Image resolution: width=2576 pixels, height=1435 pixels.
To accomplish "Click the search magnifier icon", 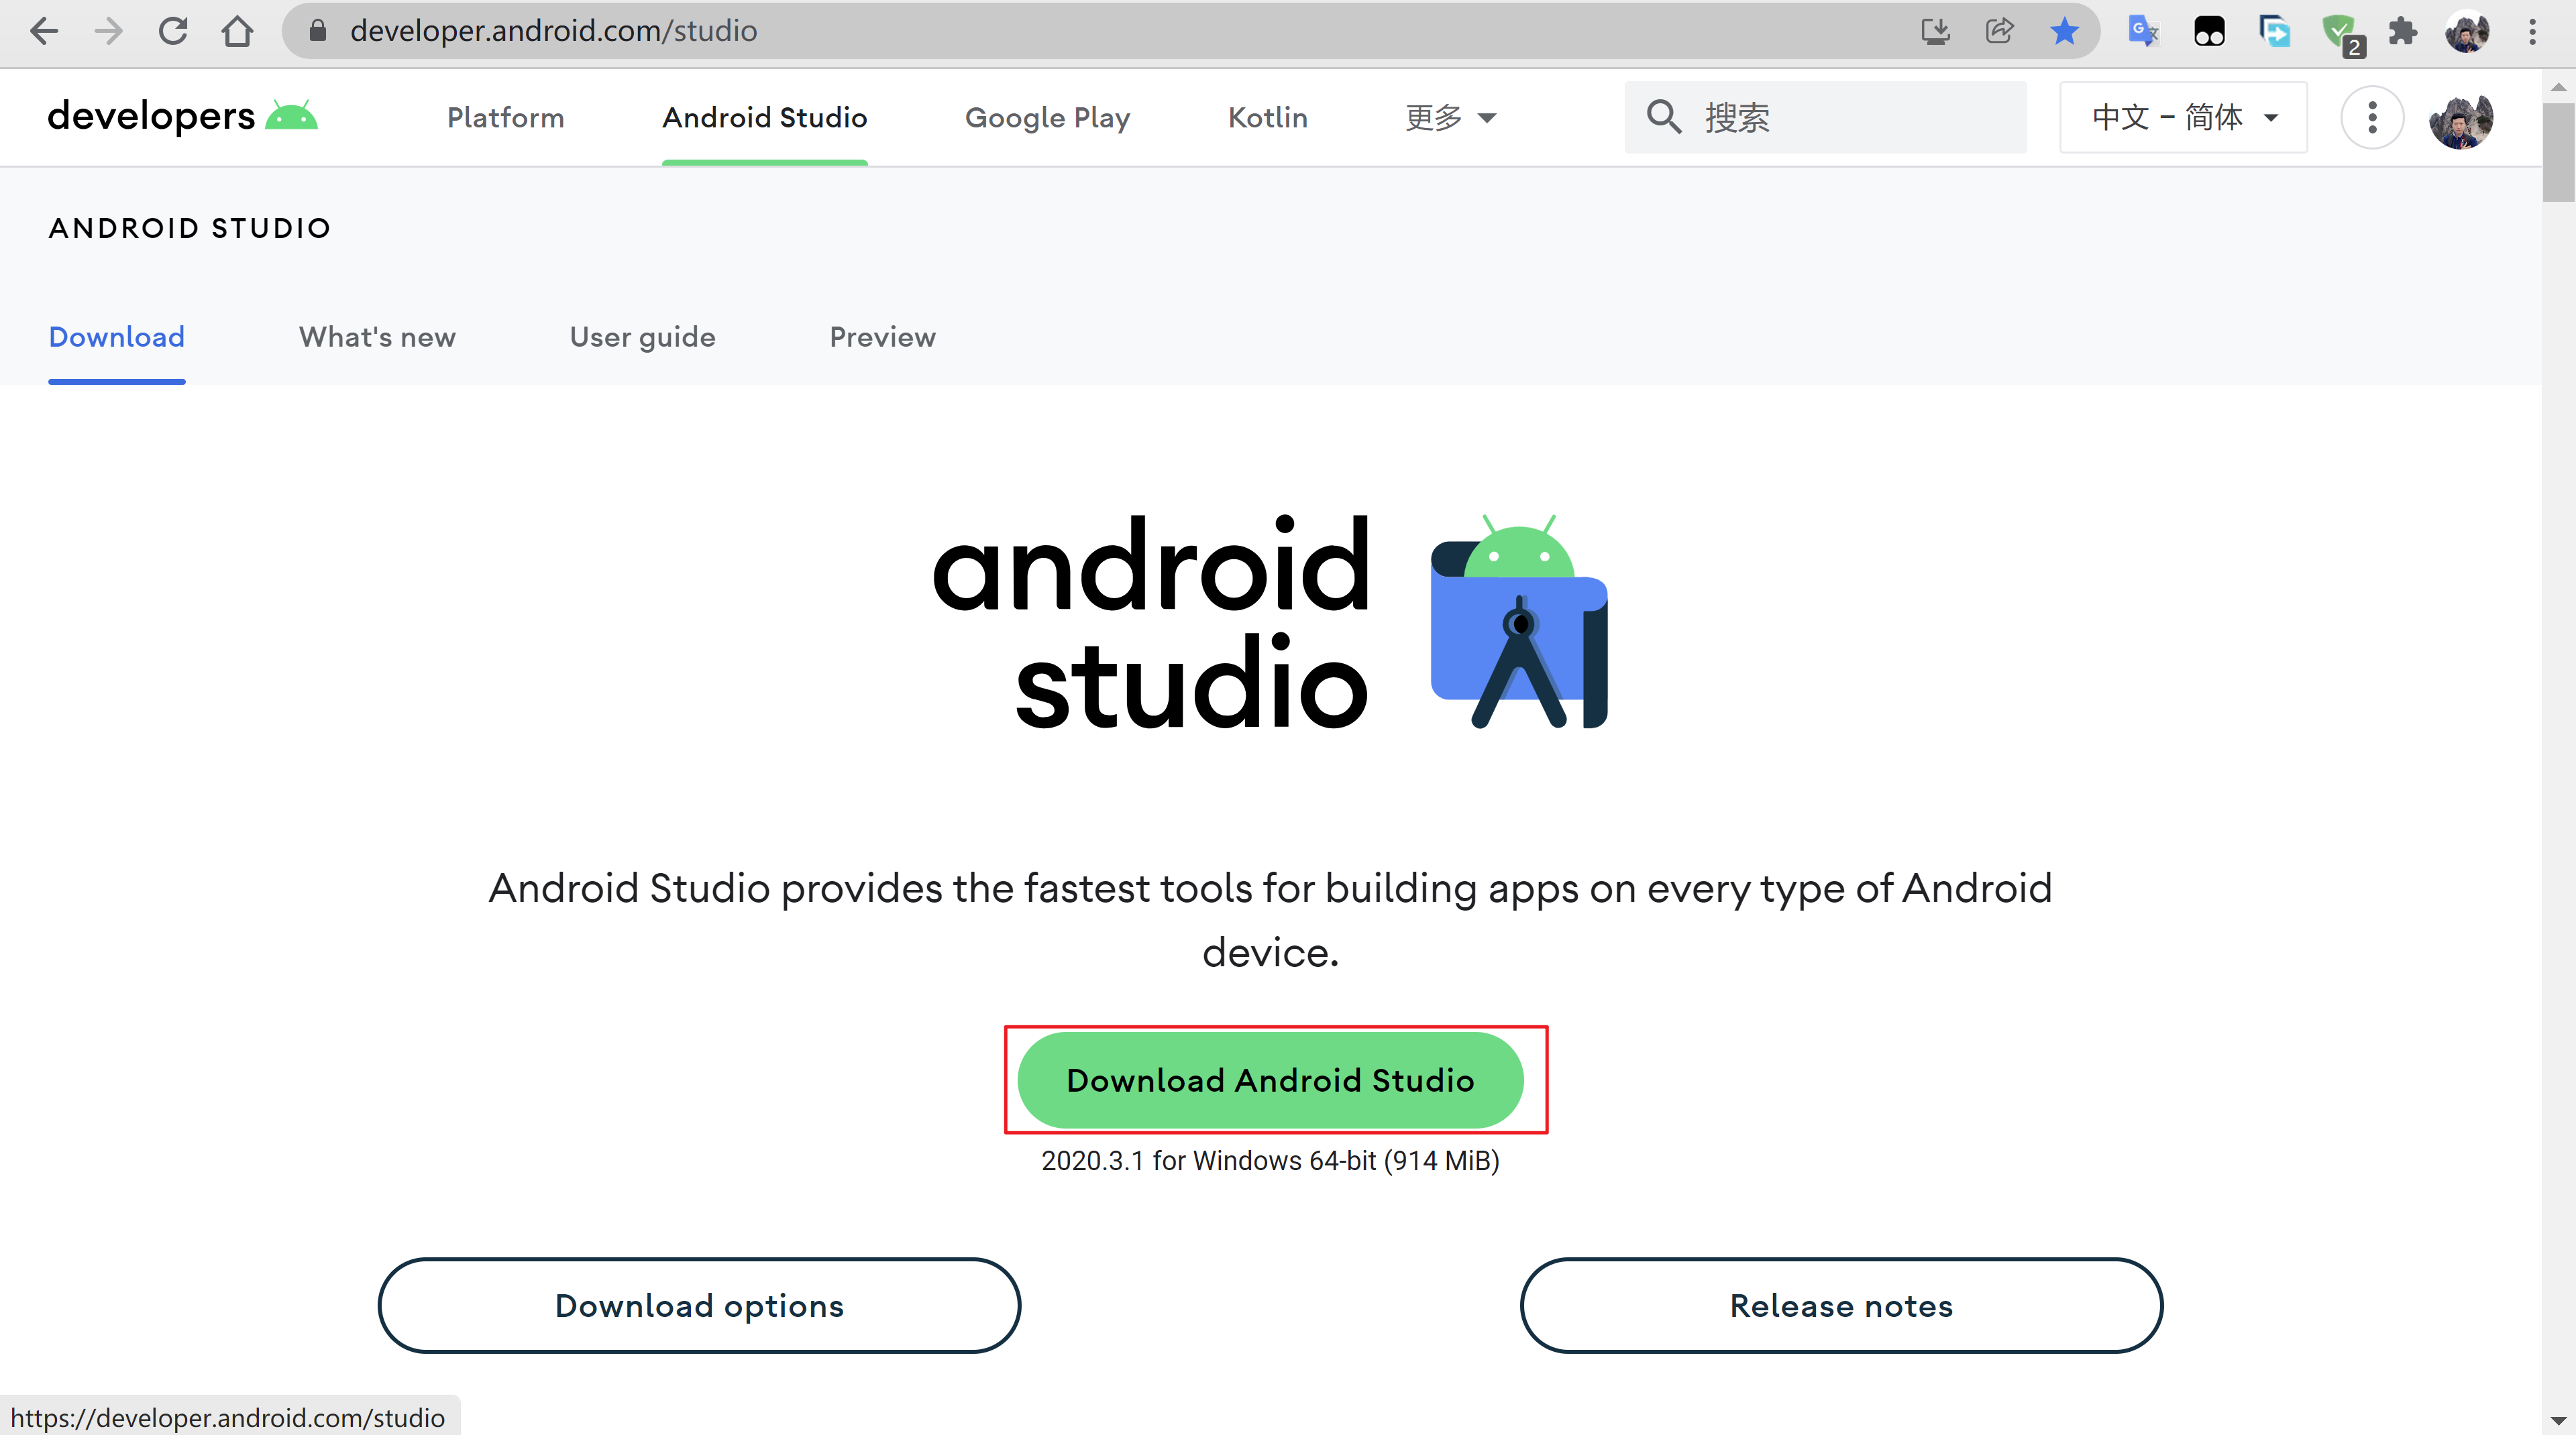I will (x=1663, y=117).
